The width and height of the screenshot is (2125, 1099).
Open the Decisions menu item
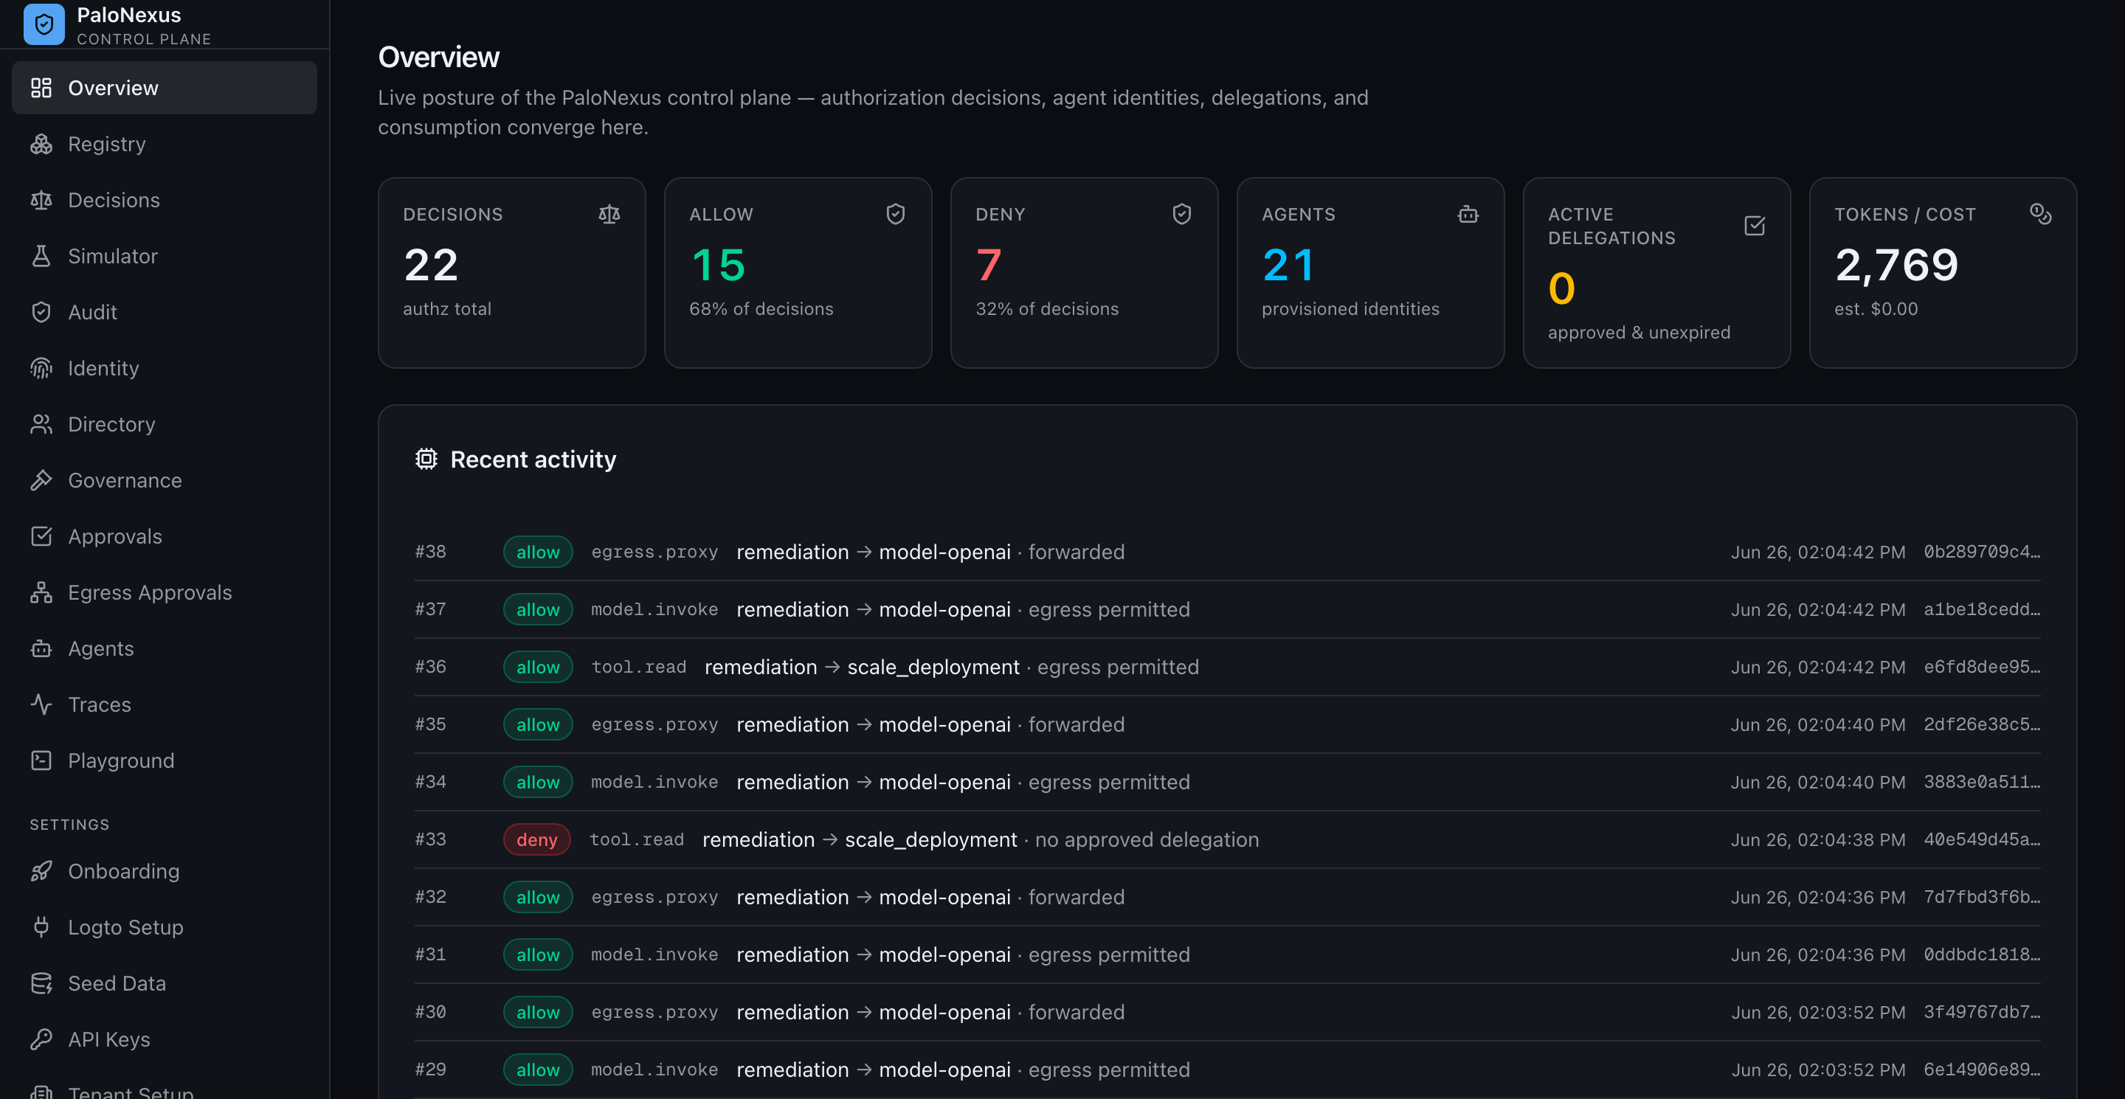(164, 200)
